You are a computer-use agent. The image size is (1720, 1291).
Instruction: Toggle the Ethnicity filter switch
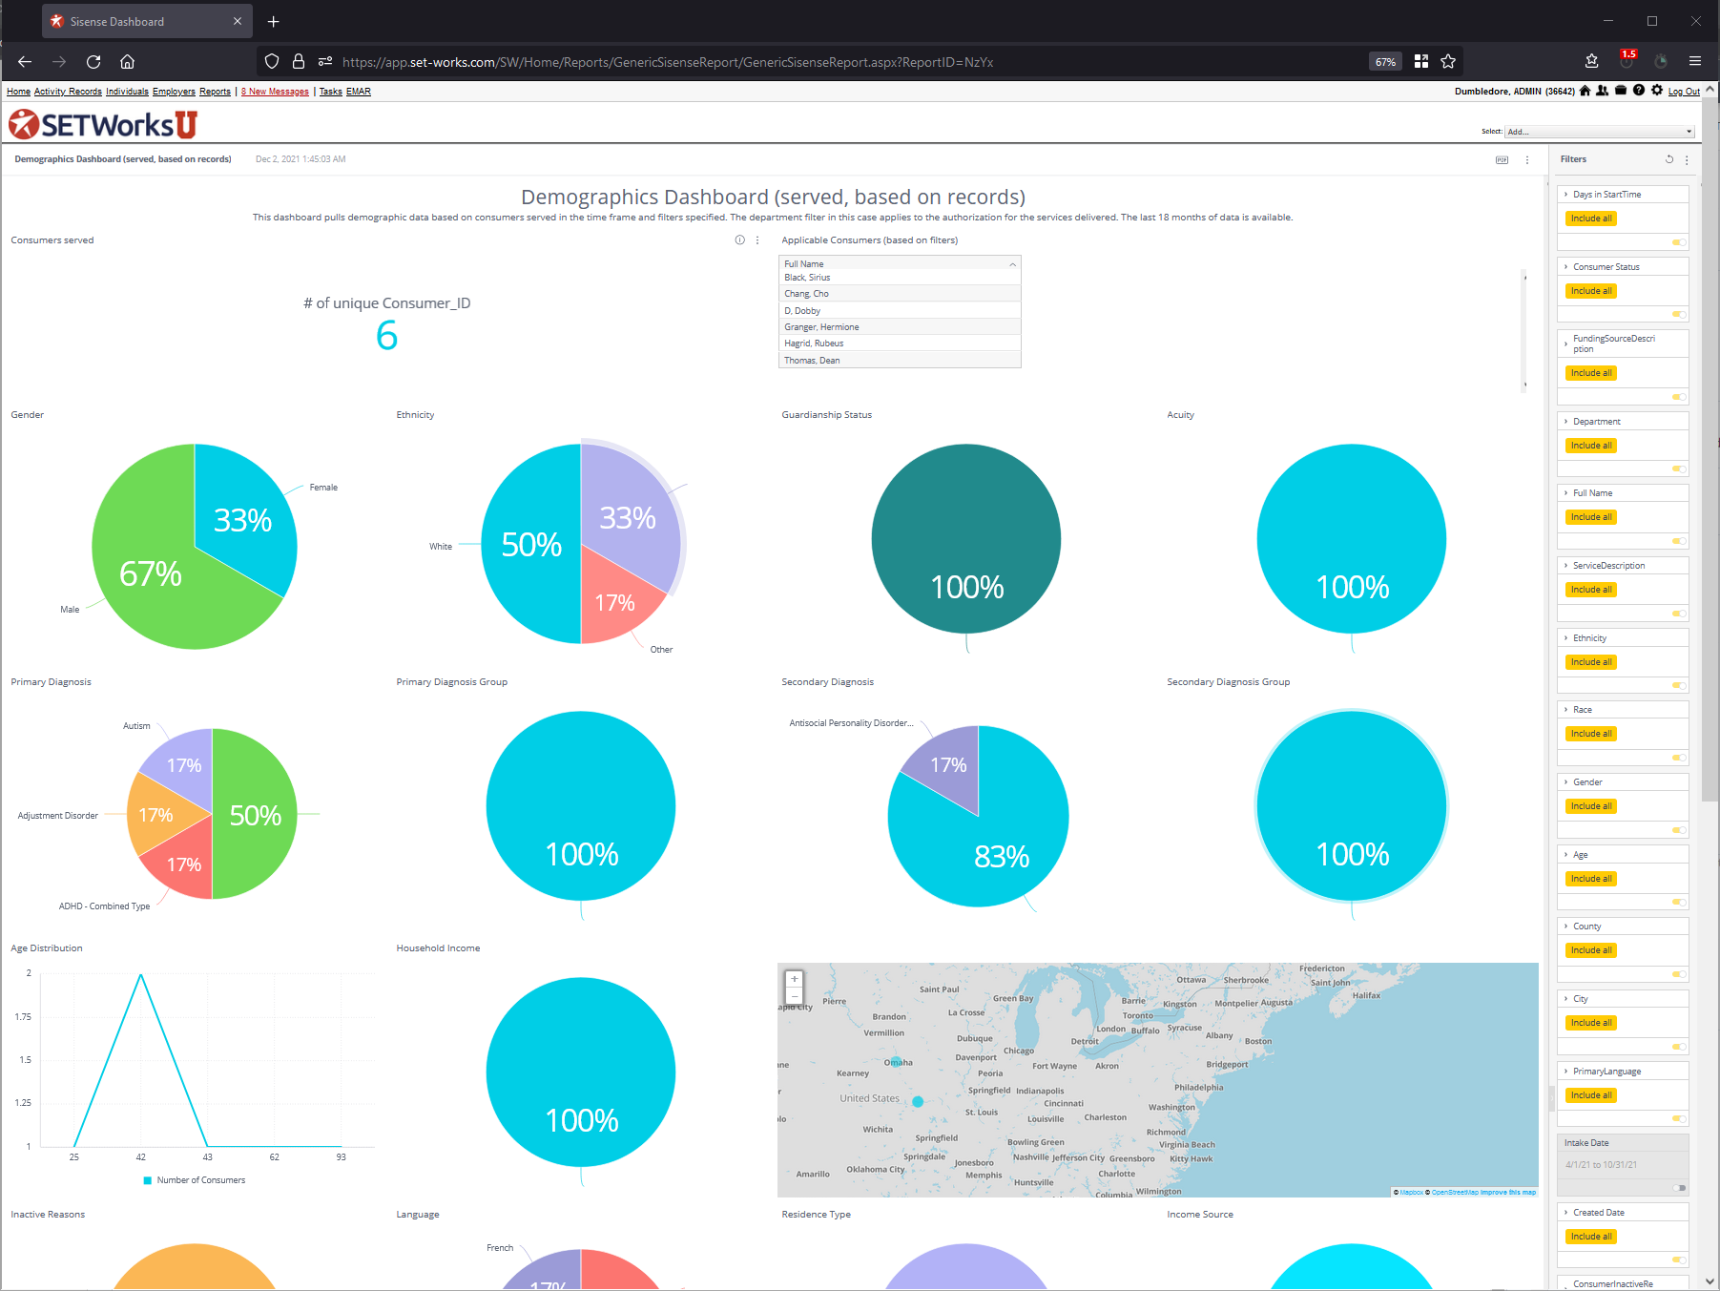pyautogui.click(x=1679, y=685)
